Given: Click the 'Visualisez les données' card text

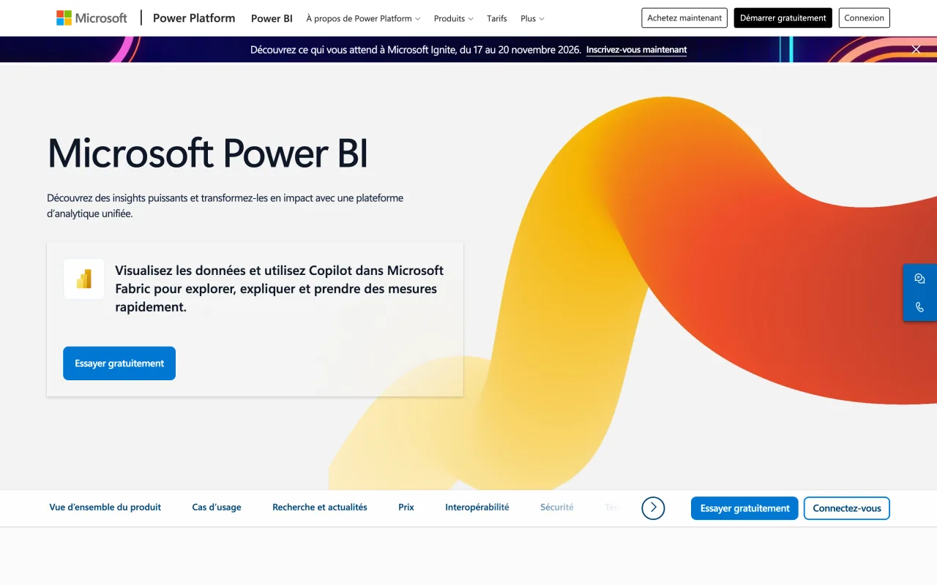Looking at the screenshot, I should 280,289.
